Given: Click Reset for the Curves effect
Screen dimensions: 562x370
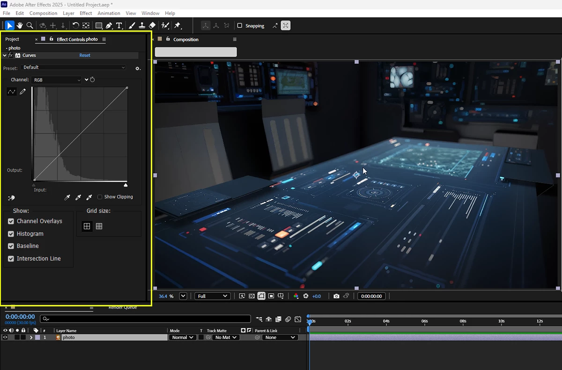Looking at the screenshot, I should point(85,55).
